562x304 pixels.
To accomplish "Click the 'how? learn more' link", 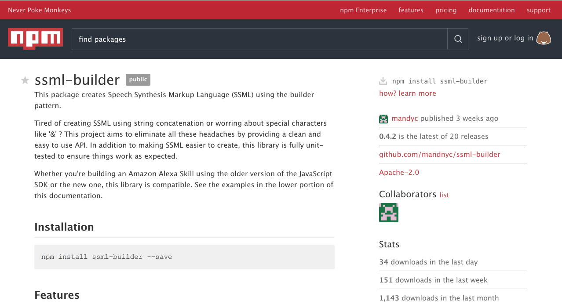I will coord(408,93).
